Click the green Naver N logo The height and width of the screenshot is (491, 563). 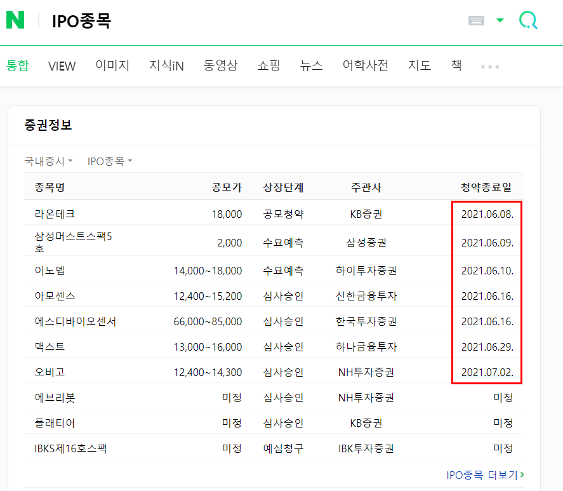click(15, 20)
